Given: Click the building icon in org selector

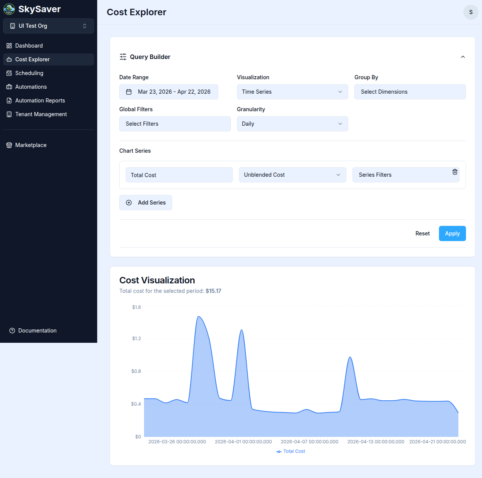Looking at the screenshot, I should pyautogui.click(x=13, y=26).
